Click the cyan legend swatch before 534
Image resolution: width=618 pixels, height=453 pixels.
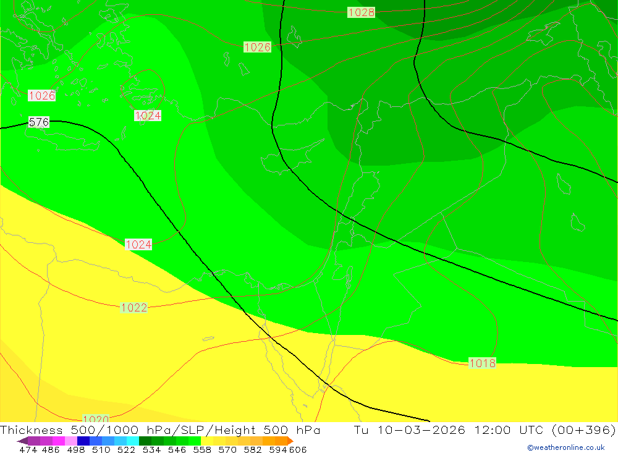pos(133,441)
